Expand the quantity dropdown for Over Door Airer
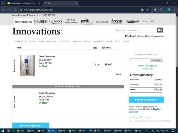 [96, 65]
